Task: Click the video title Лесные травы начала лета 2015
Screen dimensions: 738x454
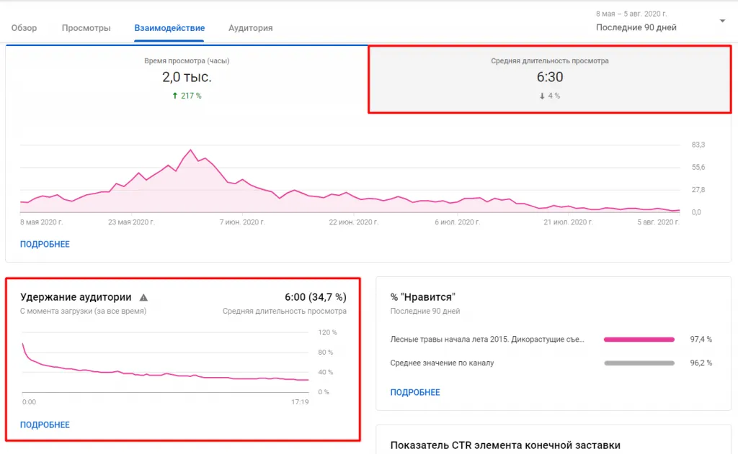Action: click(487, 340)
